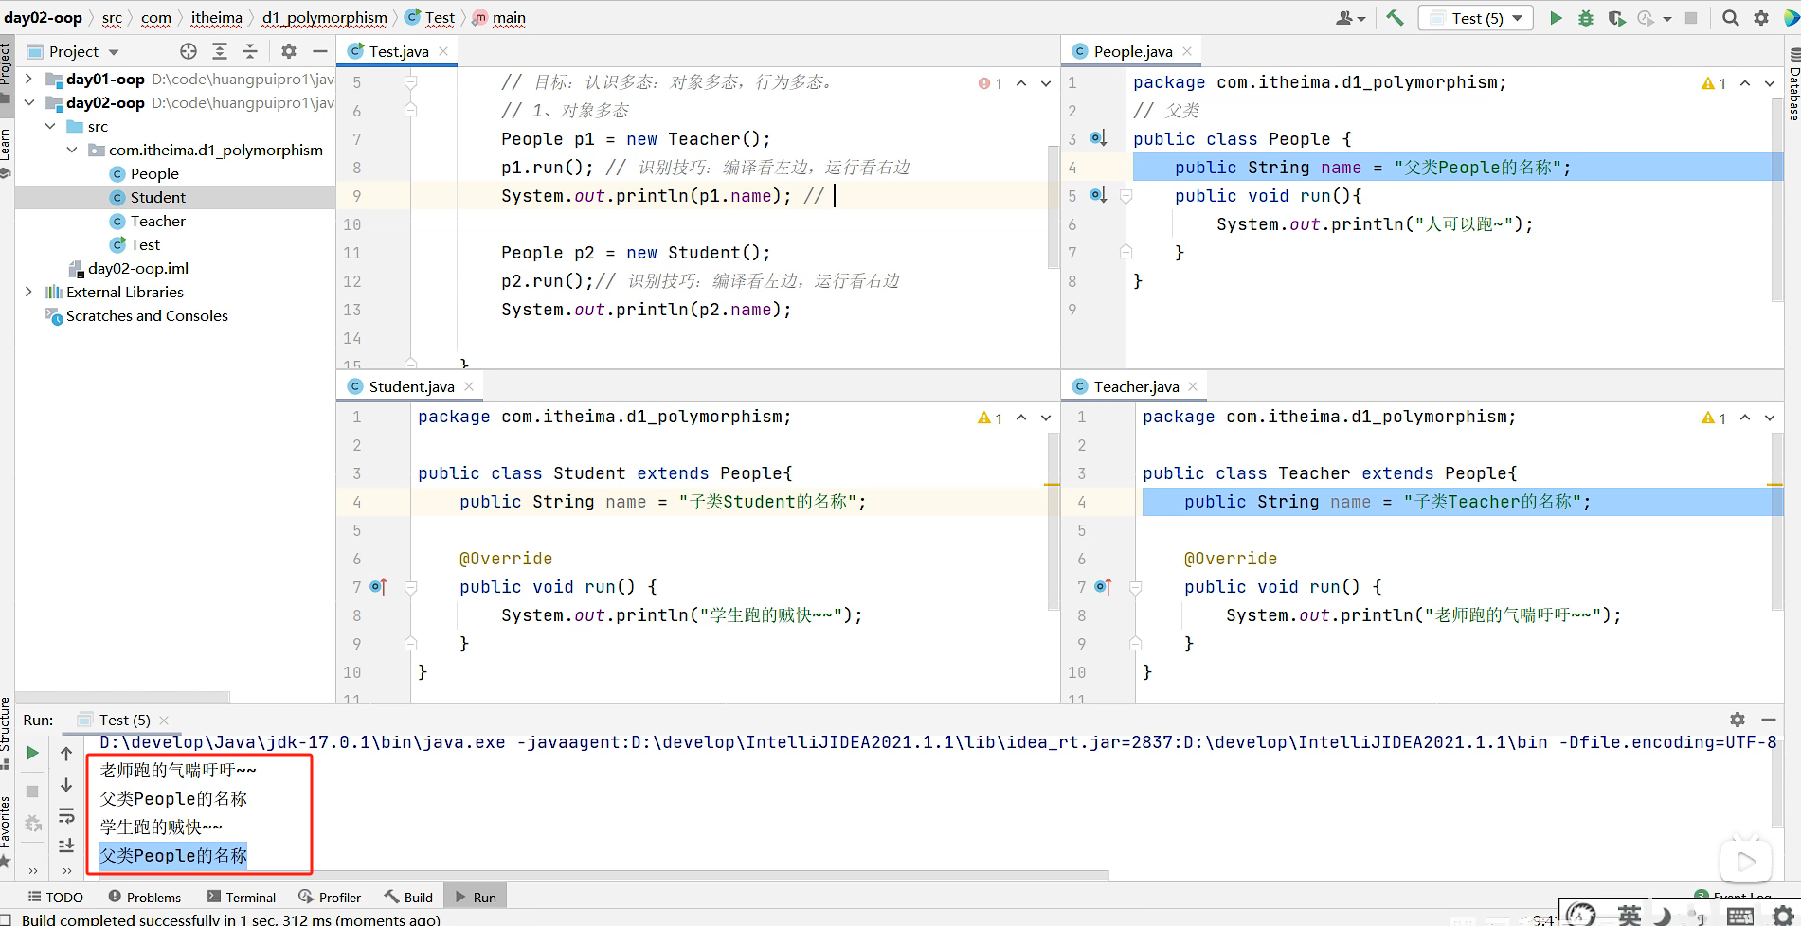Click the Build project hammer icon
The image size is (1801, 926).
(x=1395, y=18)
